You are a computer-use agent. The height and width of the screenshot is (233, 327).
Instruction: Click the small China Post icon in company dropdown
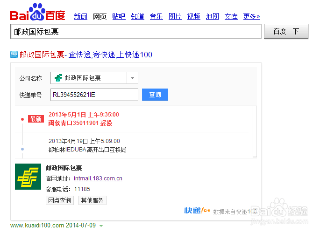[x=58, y=78]
